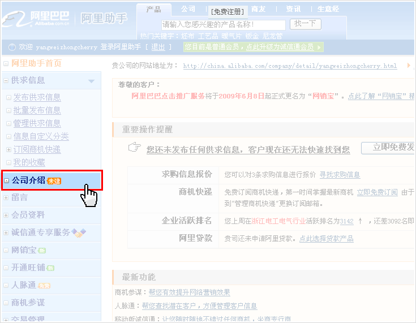Click 您还未发布任何供求信息 reminder link
Image resolution: width=416 pixels, height=323 pixels.
click(248, 150)
